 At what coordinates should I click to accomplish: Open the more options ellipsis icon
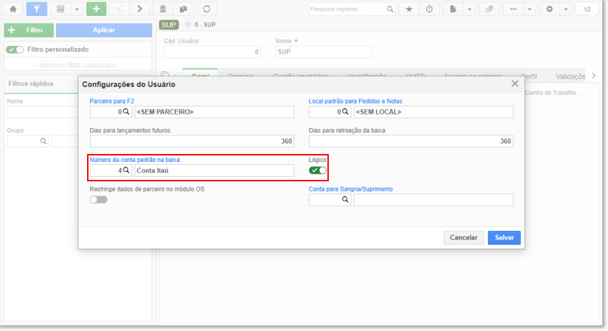513,9
